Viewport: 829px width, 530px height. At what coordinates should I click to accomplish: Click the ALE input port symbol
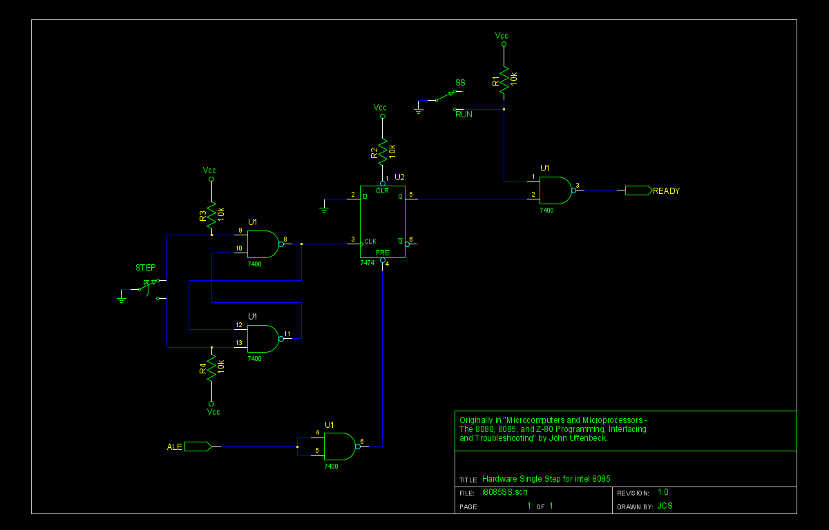click(198, 446)
